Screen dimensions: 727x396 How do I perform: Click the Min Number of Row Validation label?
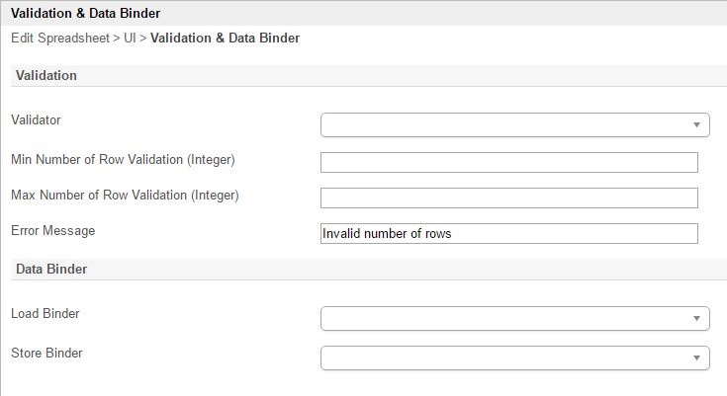123,159
